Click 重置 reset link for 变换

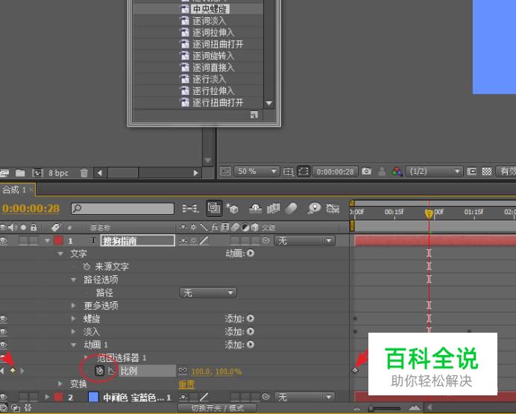point(186,384)
